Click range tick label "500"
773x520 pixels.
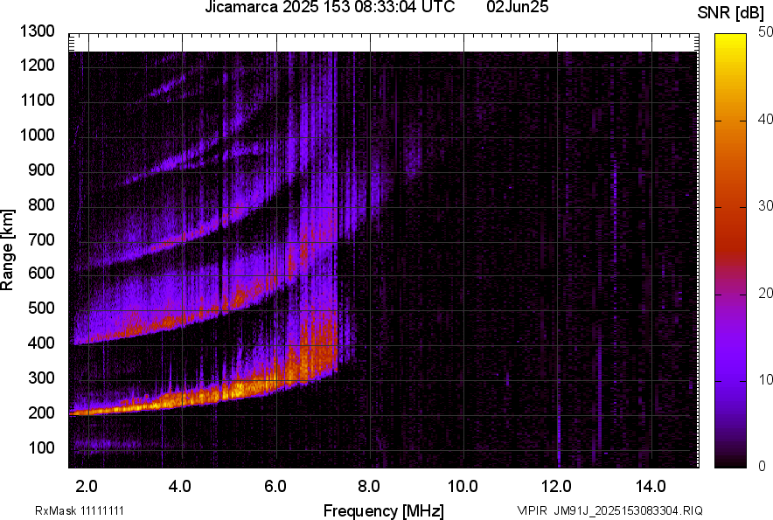pos(41,308)
